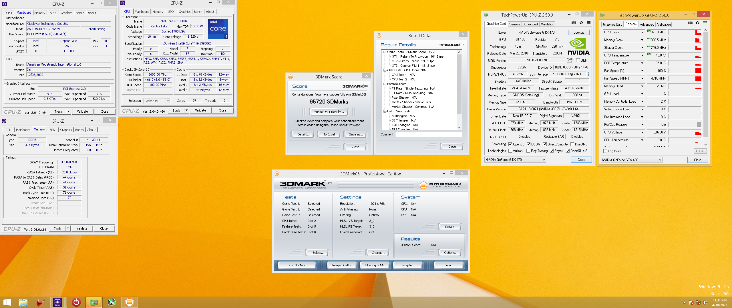Toggle the UEFI checkbox

[x=578, y=60]
